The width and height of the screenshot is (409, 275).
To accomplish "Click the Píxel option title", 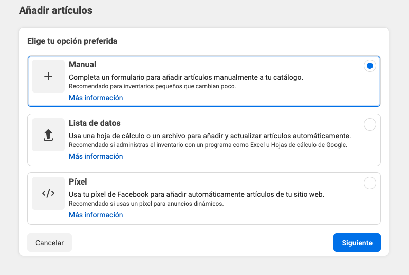I will [79, 182].
